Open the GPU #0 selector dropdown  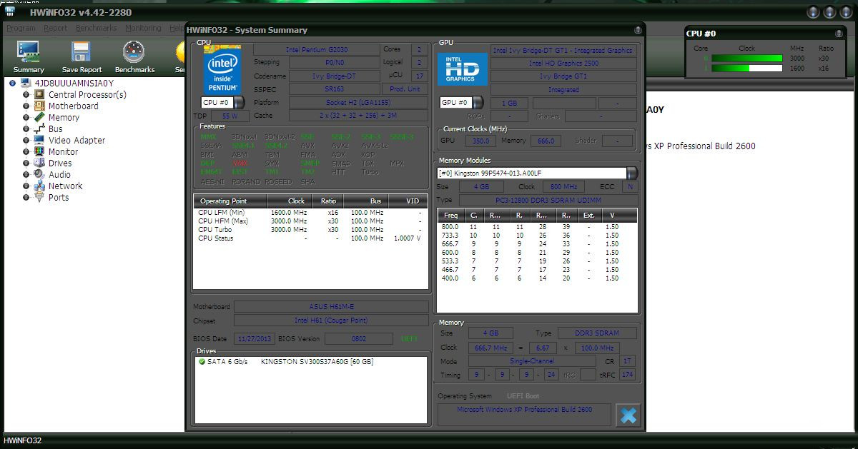click(478, 102)
